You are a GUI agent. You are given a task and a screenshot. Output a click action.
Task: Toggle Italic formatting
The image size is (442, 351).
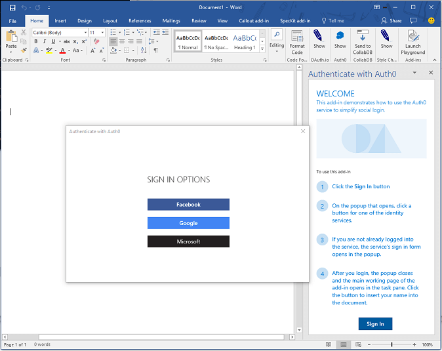coord(45,41)
